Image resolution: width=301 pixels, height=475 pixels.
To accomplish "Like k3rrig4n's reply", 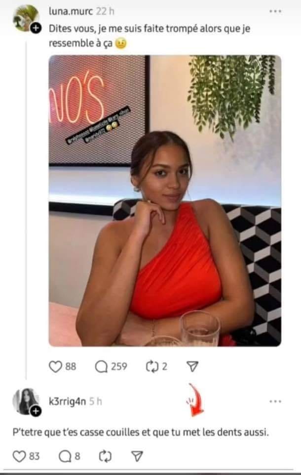I will (x=19, y=456).
